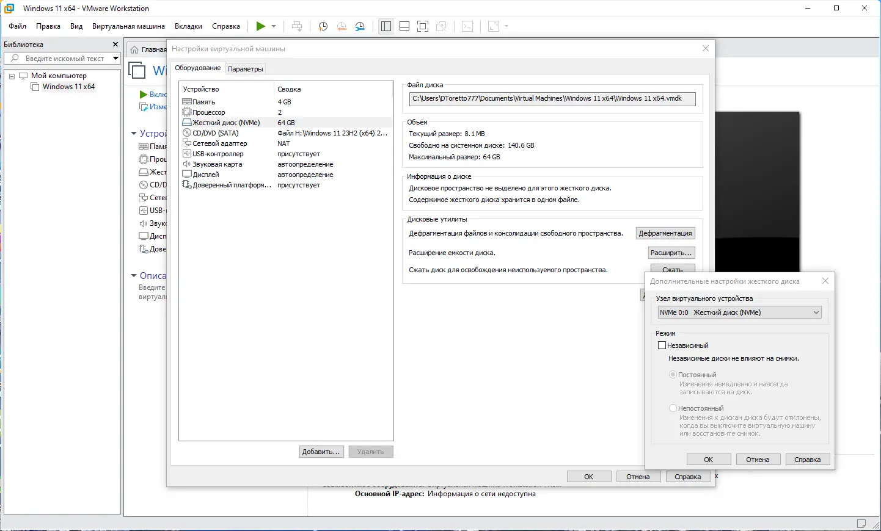Enable the Независимый checkbox
Viewport: 881px width, 531px height.
[x=662, y=345]
